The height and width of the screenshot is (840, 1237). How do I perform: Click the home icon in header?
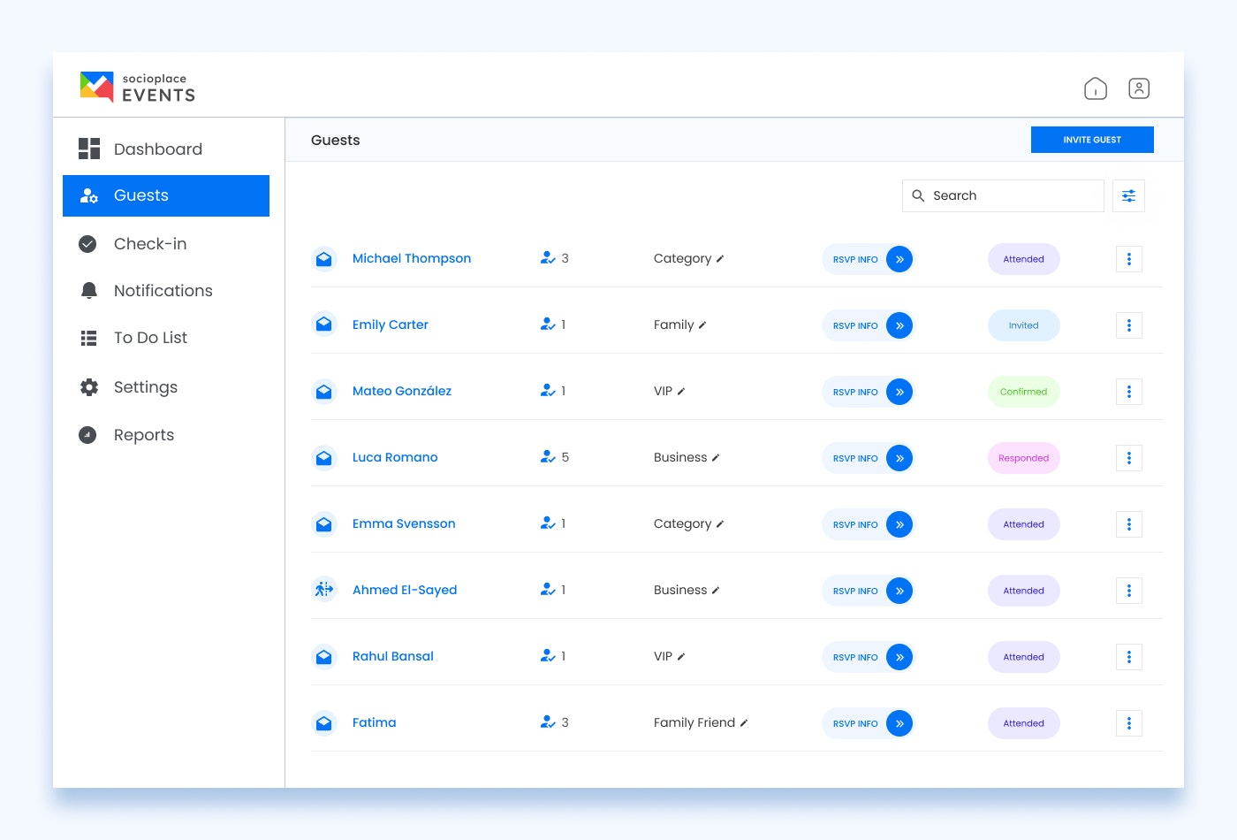point(1096,88)
